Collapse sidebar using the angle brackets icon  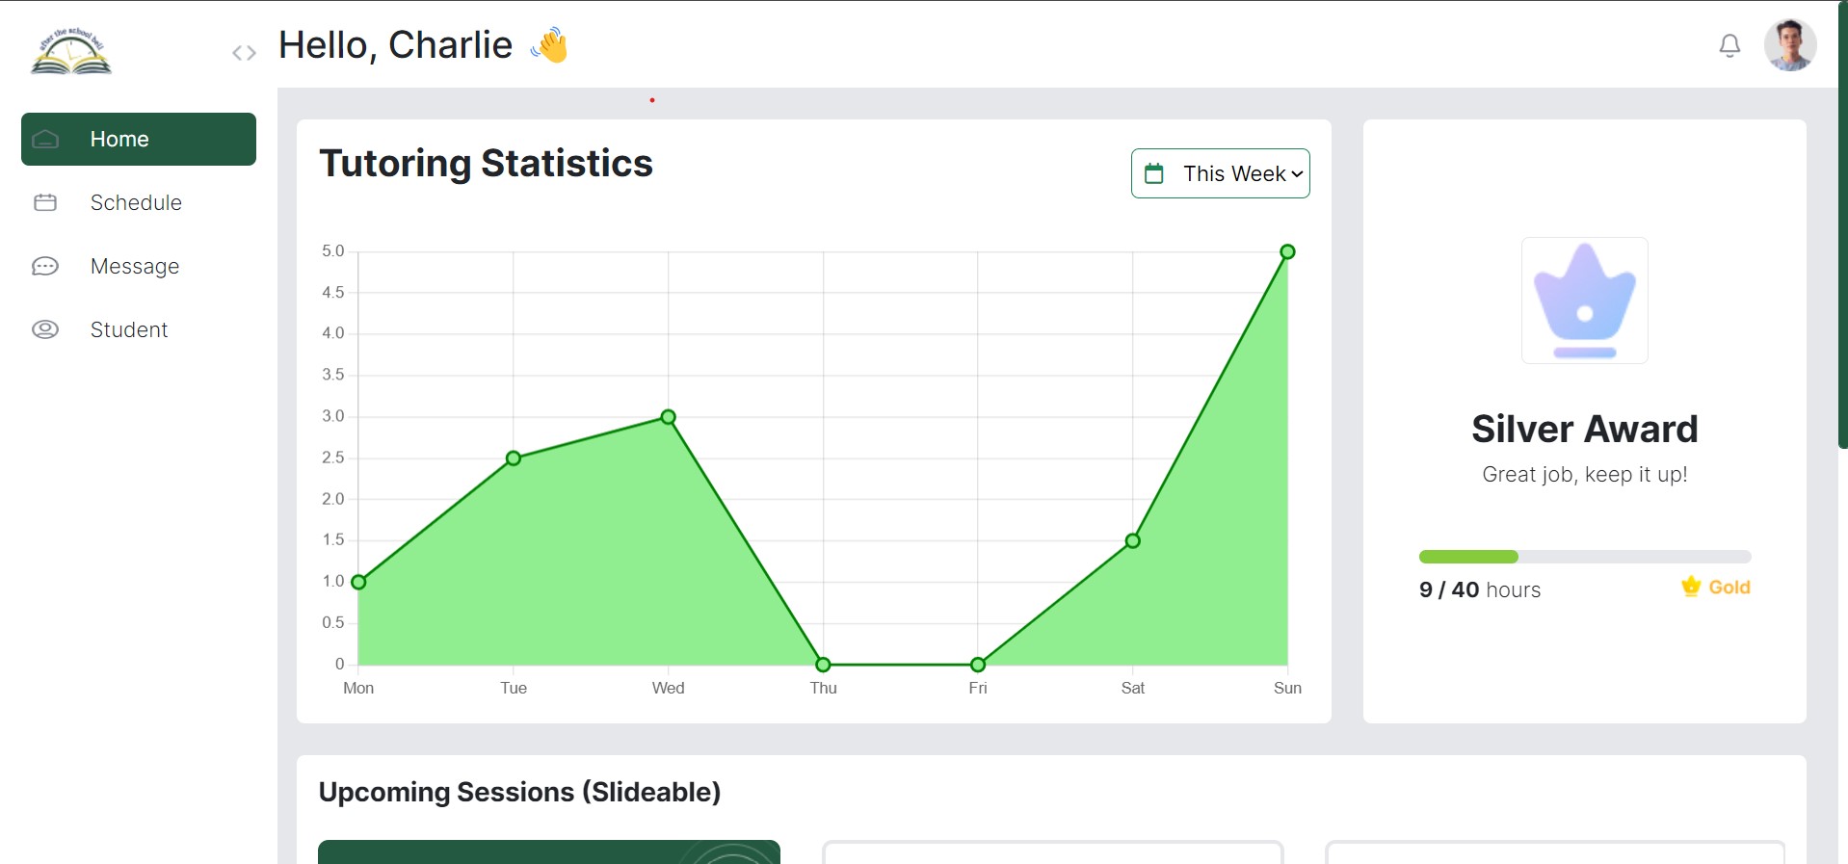(244, 53)
